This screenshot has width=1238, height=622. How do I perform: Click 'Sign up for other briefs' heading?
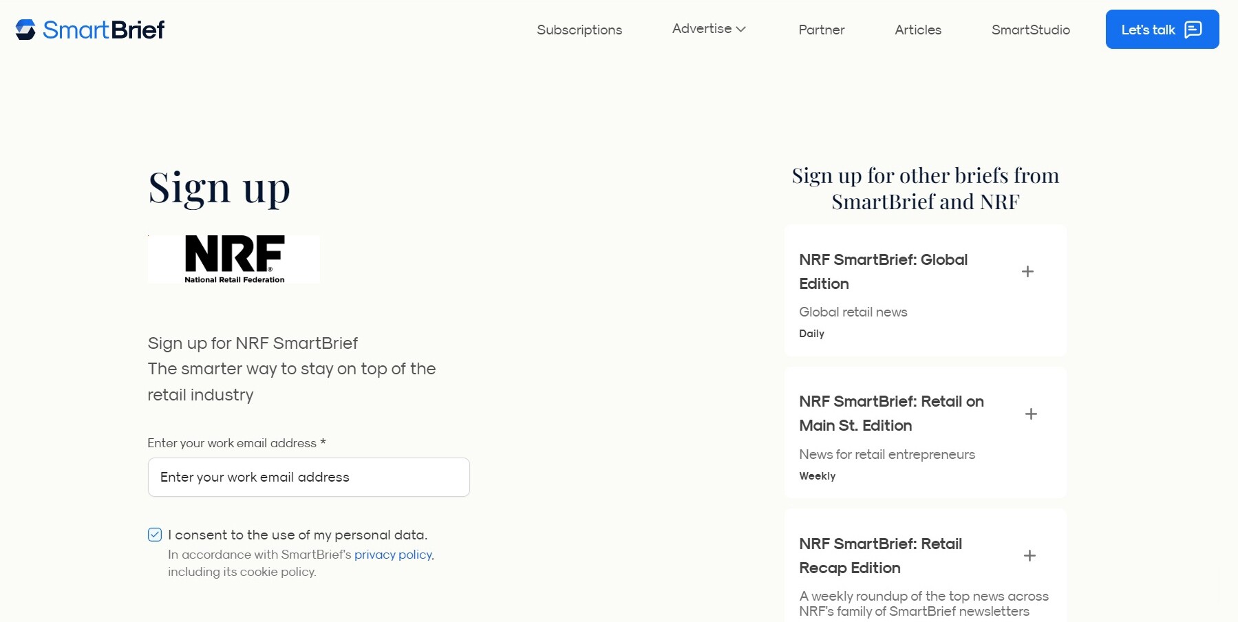[926, 189]
